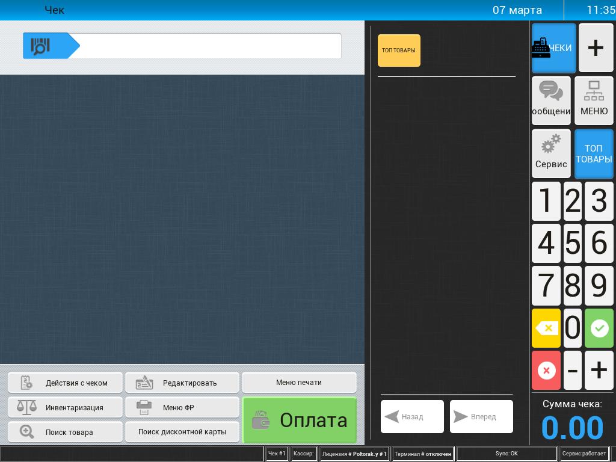
Task: Open Поиск товара search
Action: [65, 432]
